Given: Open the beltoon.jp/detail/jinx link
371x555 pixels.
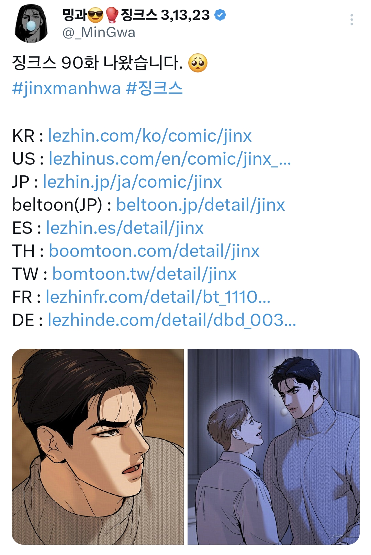Looking at the screenshot, I should click(201, 205).
